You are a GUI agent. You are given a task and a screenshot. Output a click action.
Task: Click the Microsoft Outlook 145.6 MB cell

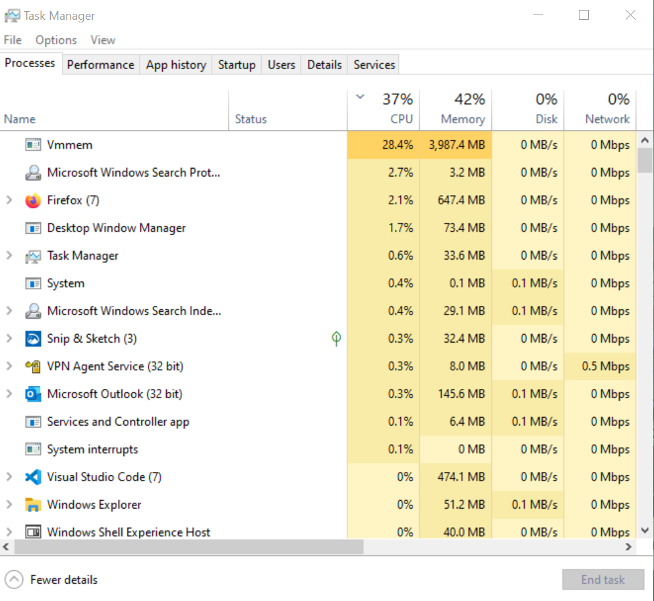coord(456,394)
